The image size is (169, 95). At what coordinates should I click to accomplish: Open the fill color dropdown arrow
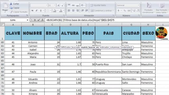coord(58,11)
